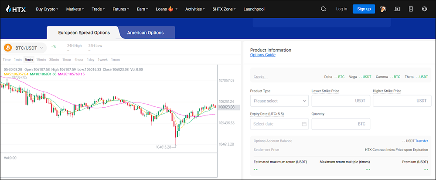Click the Loans fire icon
436x180 pixels.
[x=171, y=9]
